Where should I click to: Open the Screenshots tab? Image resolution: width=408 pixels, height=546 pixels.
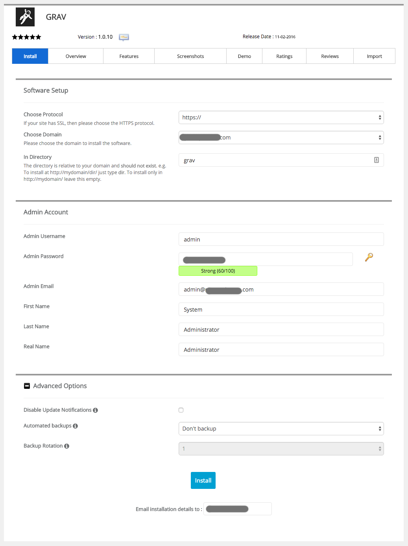coord(190,56)
